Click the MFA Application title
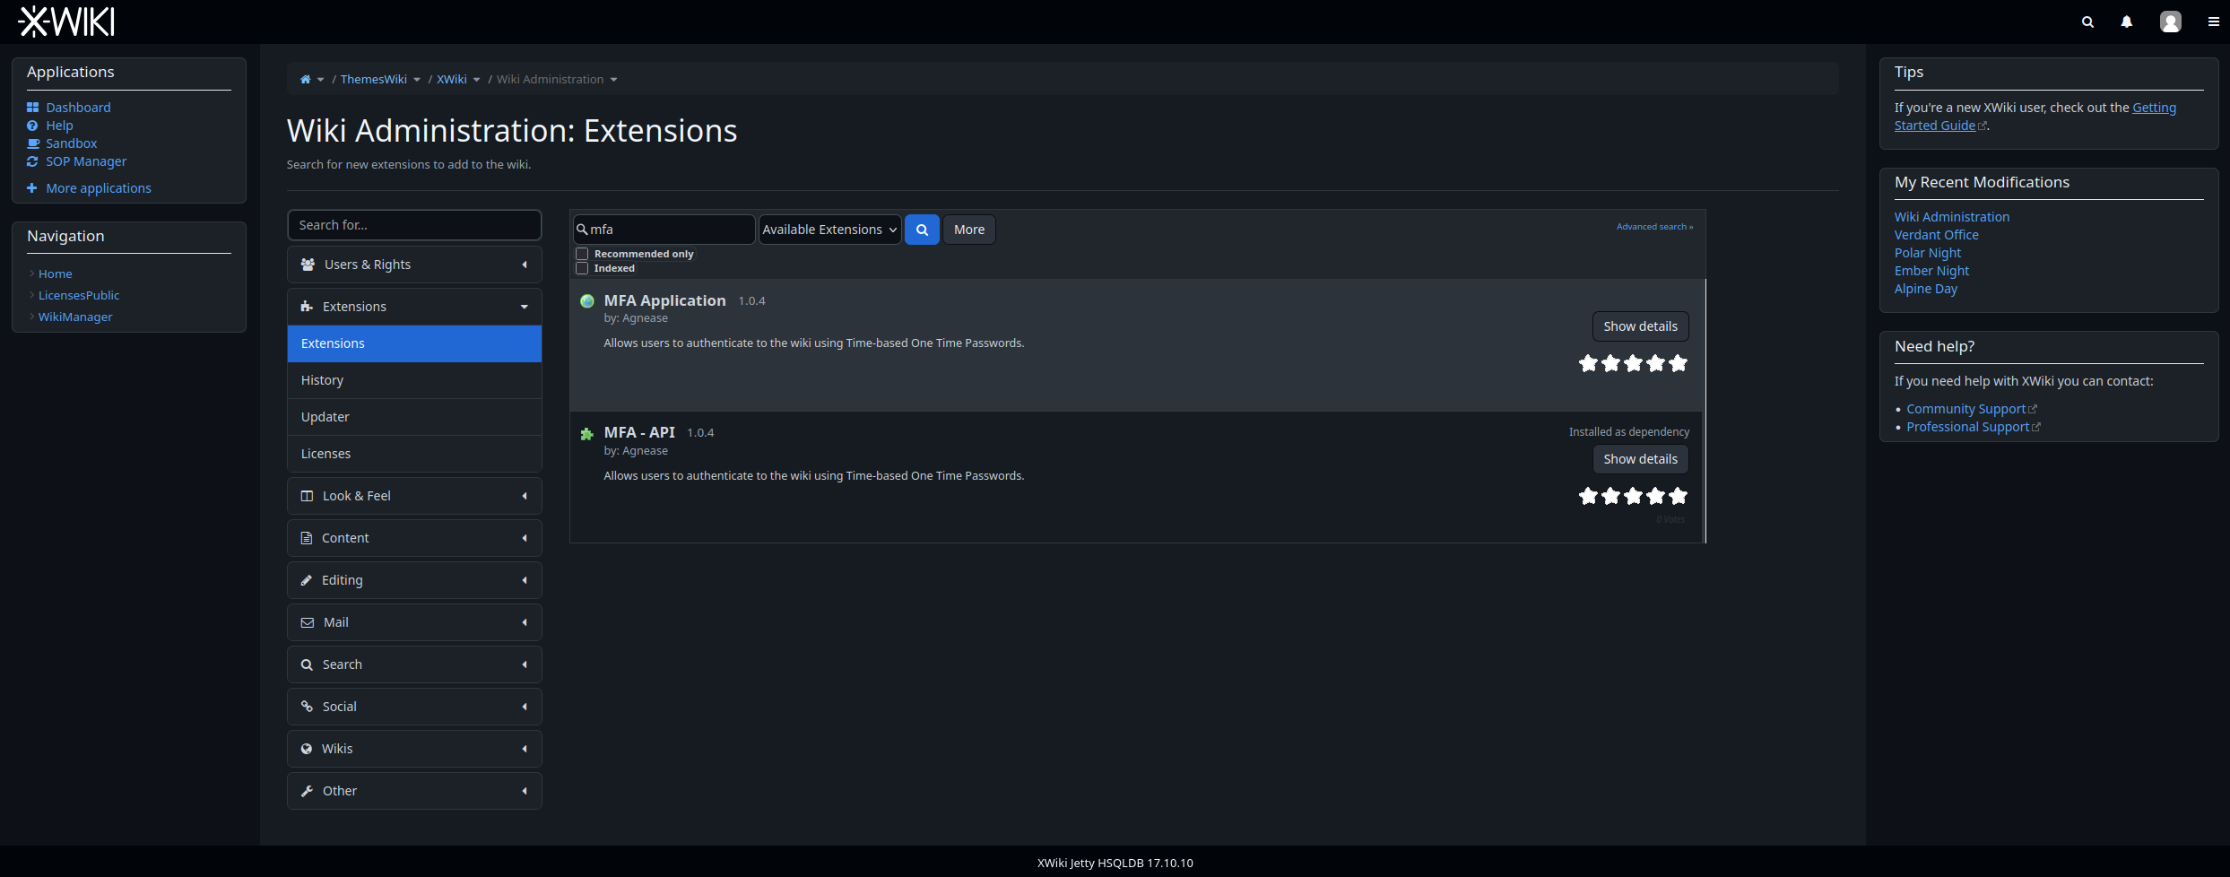2230x877 pixels. (x=664, y=300)
